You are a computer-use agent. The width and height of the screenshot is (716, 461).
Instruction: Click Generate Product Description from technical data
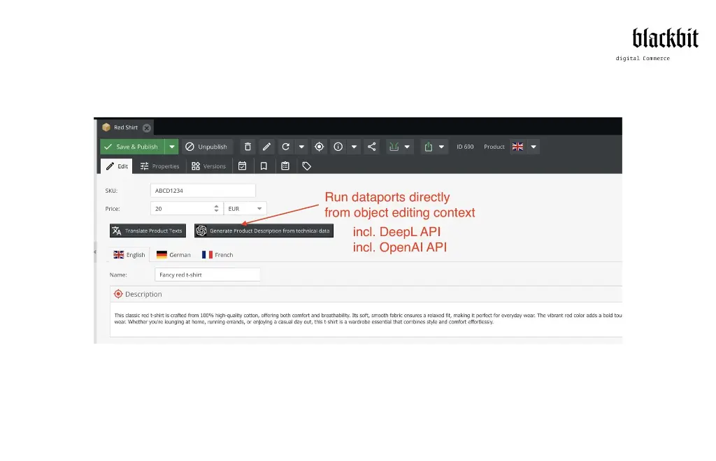point(264,230)
